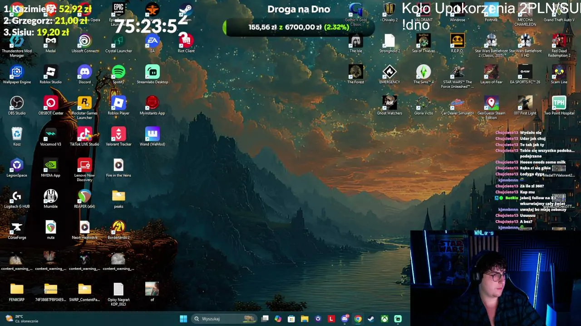The height and width of the screenshot is (326, 581).
Task: Switch to Google Chrome in the taskbar
Action: [358, 319]
